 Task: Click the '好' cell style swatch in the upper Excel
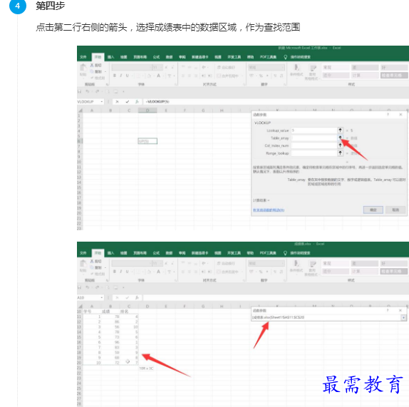click(x=393, y=67)
